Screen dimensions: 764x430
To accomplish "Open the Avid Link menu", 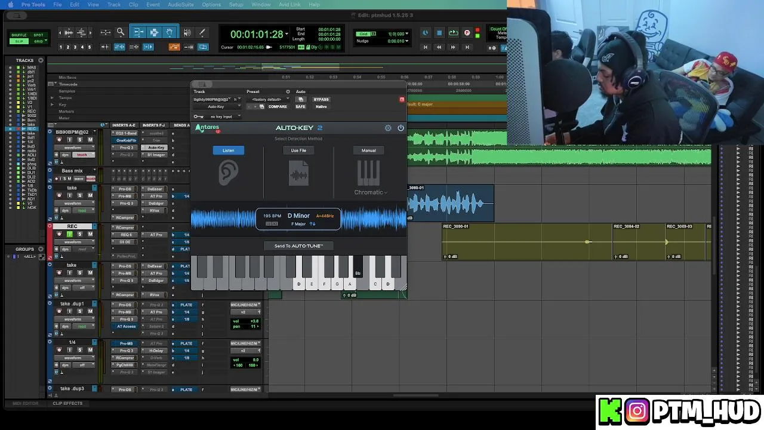I will coord(289,5).
